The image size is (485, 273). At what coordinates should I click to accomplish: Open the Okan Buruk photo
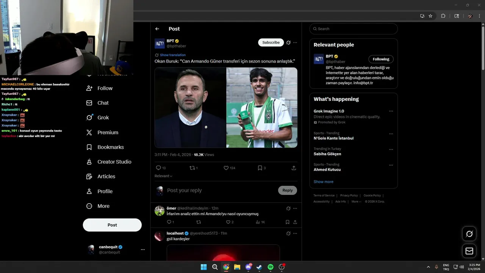(190, 107)
